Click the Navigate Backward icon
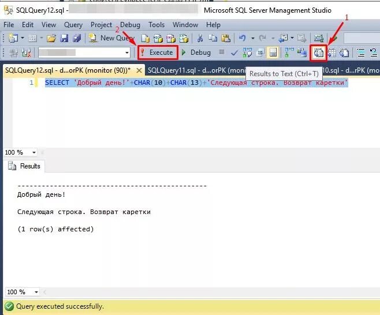 click(283, 38)
